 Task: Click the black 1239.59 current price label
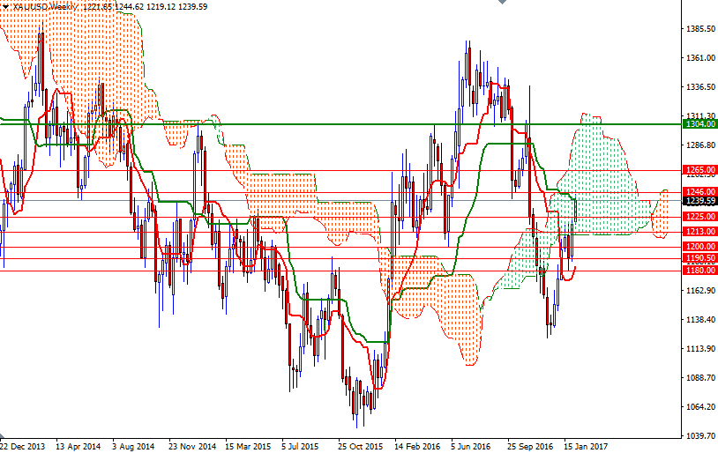pyautogui.click(x=698, y=201)
